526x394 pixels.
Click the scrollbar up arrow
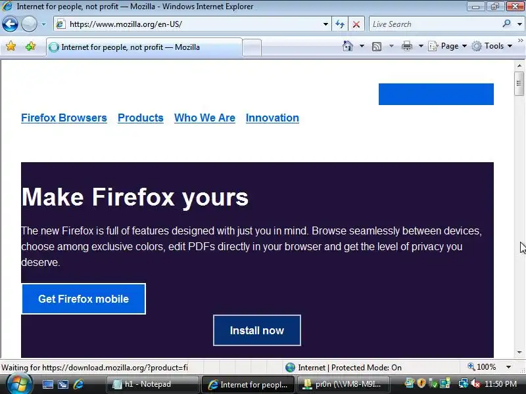coord(519,65)
